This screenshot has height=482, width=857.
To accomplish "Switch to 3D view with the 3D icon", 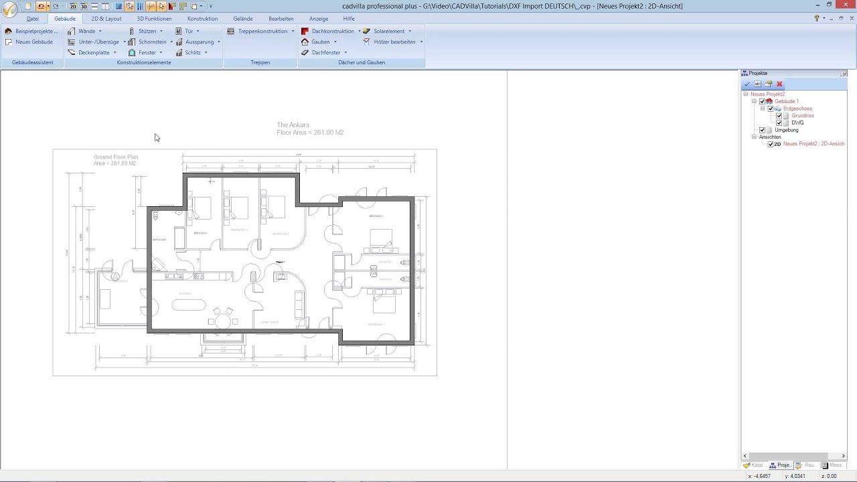I will pyautogui.click(x=84, y=6).
